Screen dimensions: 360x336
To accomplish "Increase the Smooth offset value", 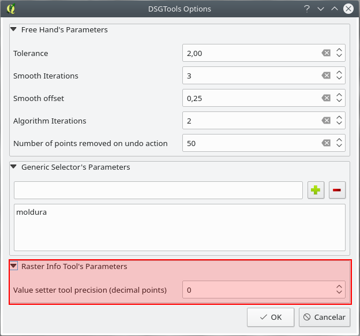I will click(x=339, y=95).
